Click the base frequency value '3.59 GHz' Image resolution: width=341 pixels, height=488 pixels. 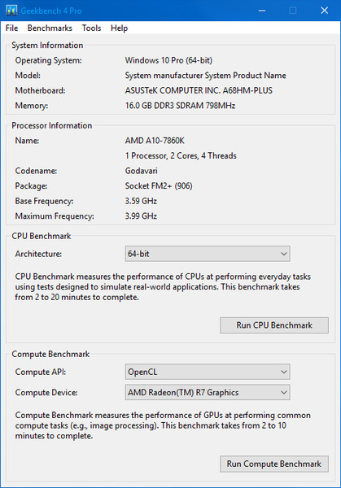[141, 201]
